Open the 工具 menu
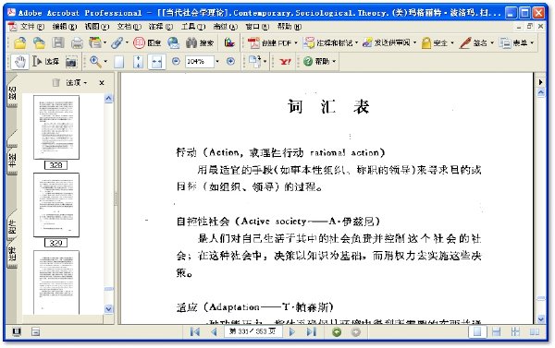 click(x=193, y=27)
